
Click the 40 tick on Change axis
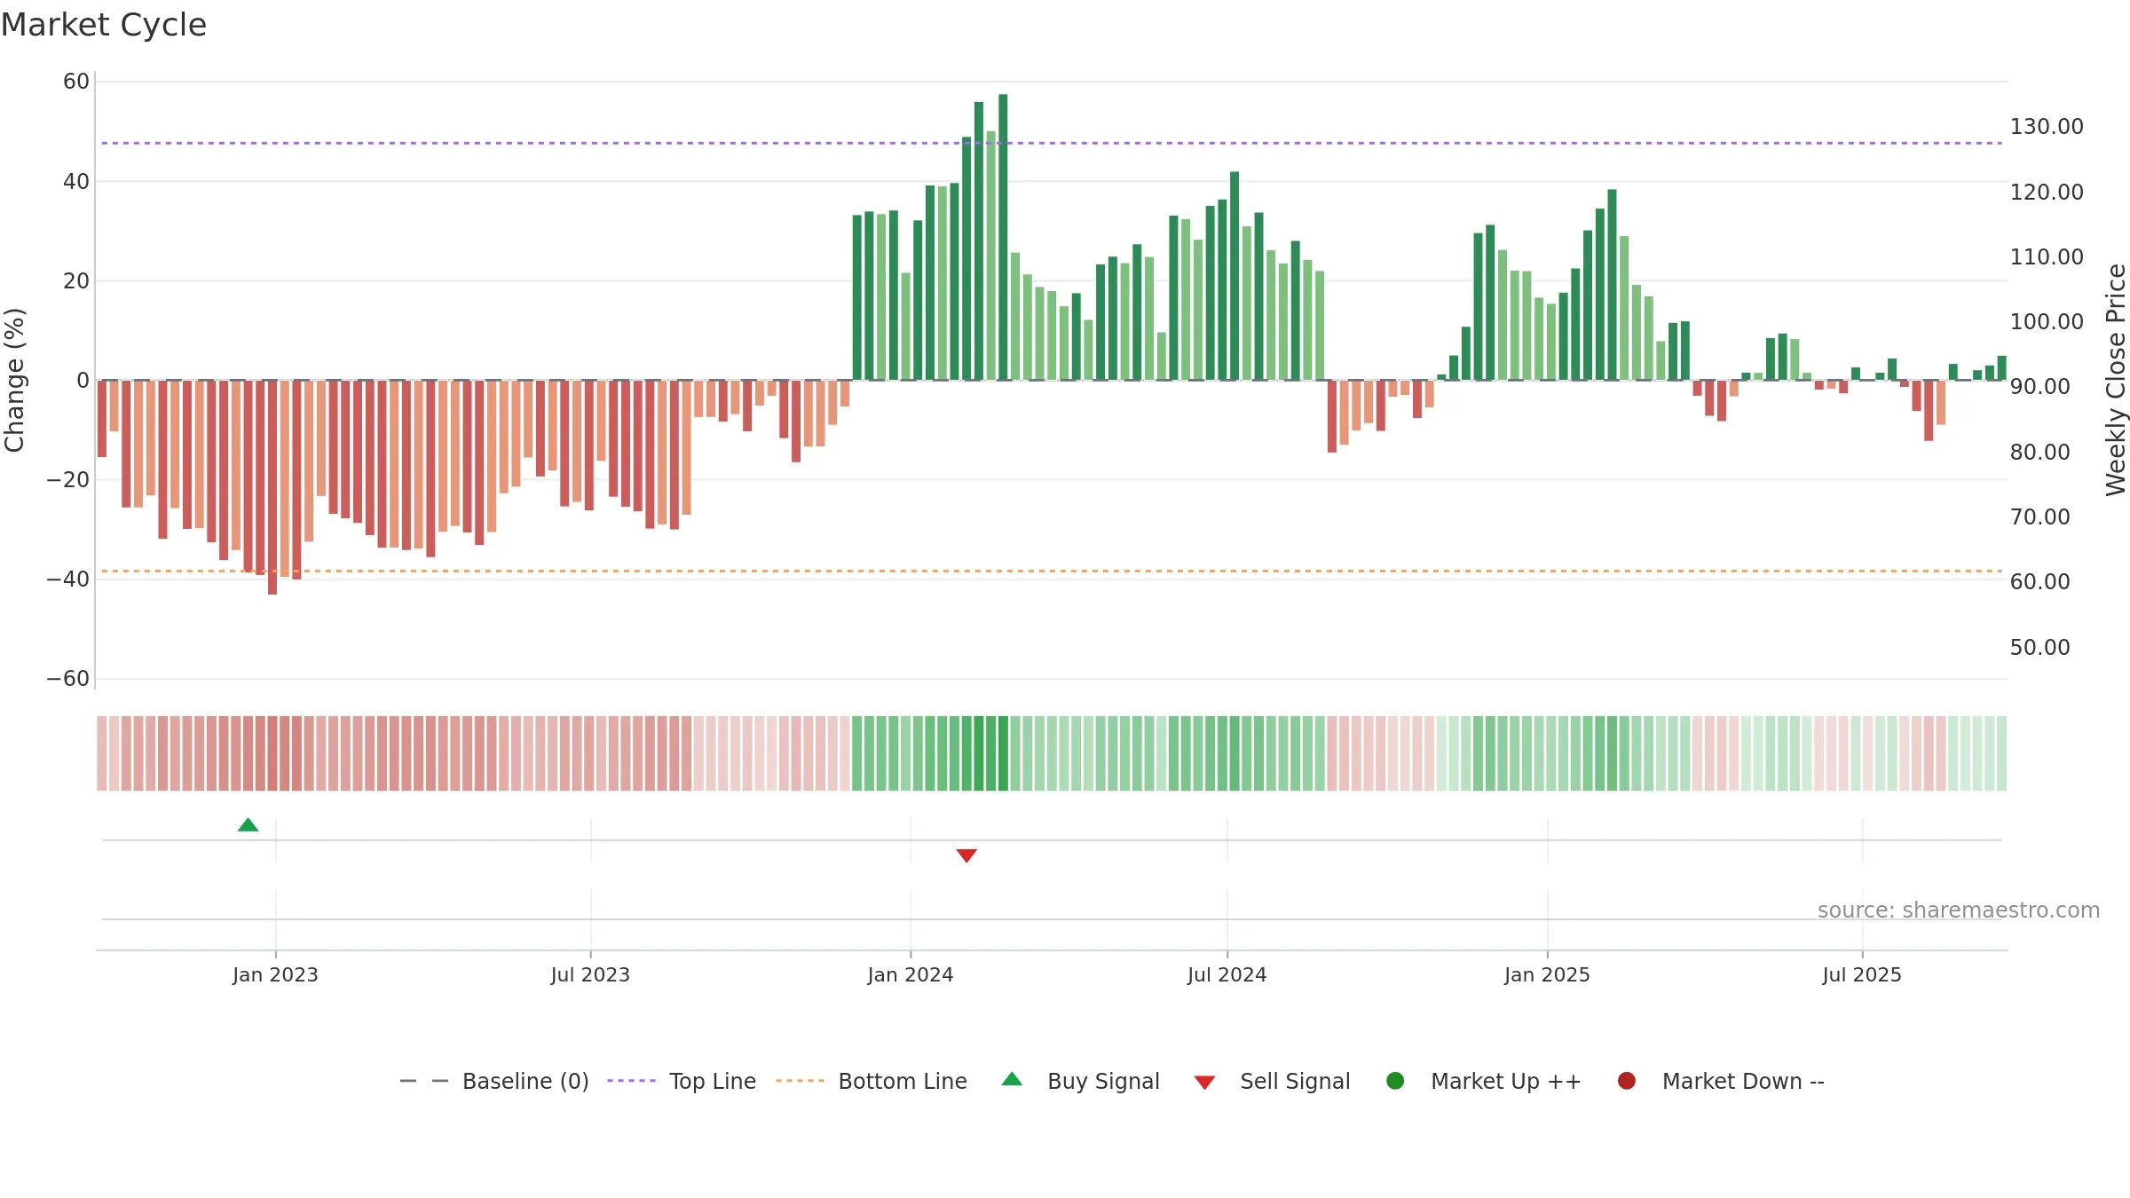[76, 182]
